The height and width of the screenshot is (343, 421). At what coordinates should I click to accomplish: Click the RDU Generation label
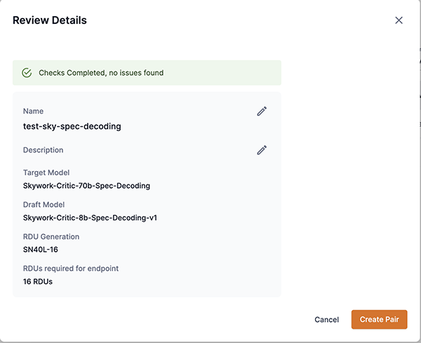tap(51, 236)
